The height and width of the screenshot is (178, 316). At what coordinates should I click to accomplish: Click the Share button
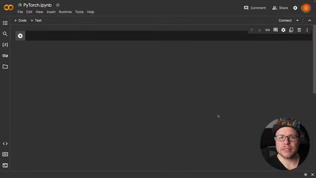(x=280, y=8)
